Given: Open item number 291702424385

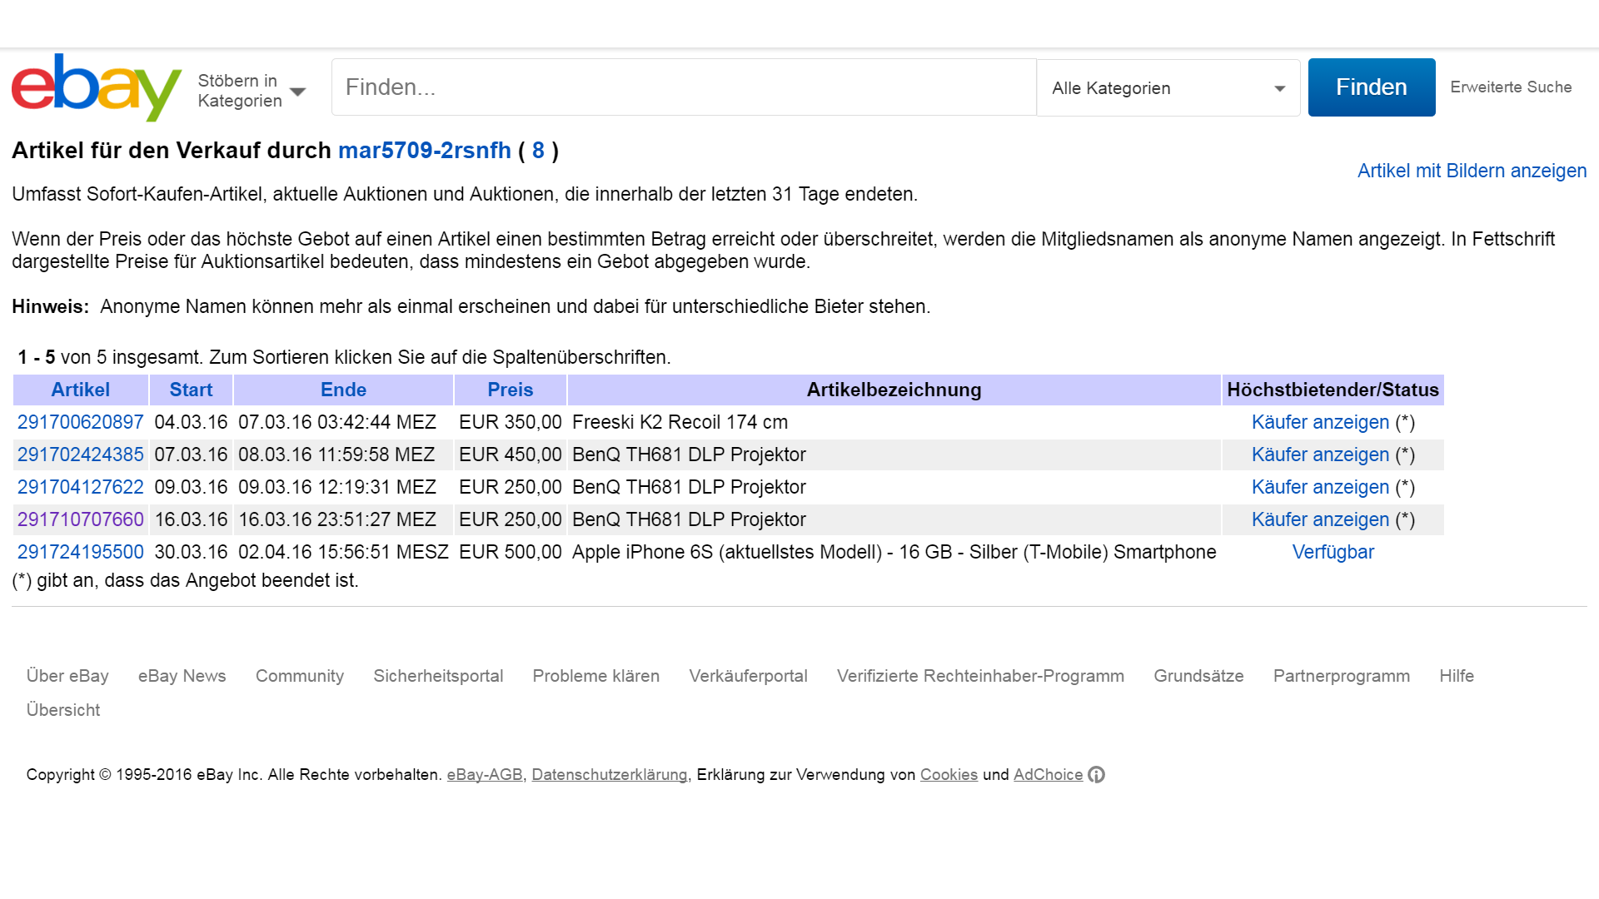Looking at the screenshot, I should click(x=81, y=454).
